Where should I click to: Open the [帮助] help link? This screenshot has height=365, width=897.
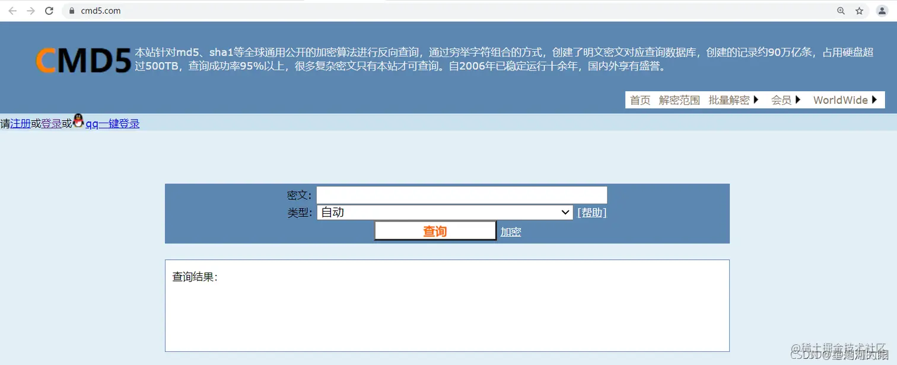click(591, 212)
